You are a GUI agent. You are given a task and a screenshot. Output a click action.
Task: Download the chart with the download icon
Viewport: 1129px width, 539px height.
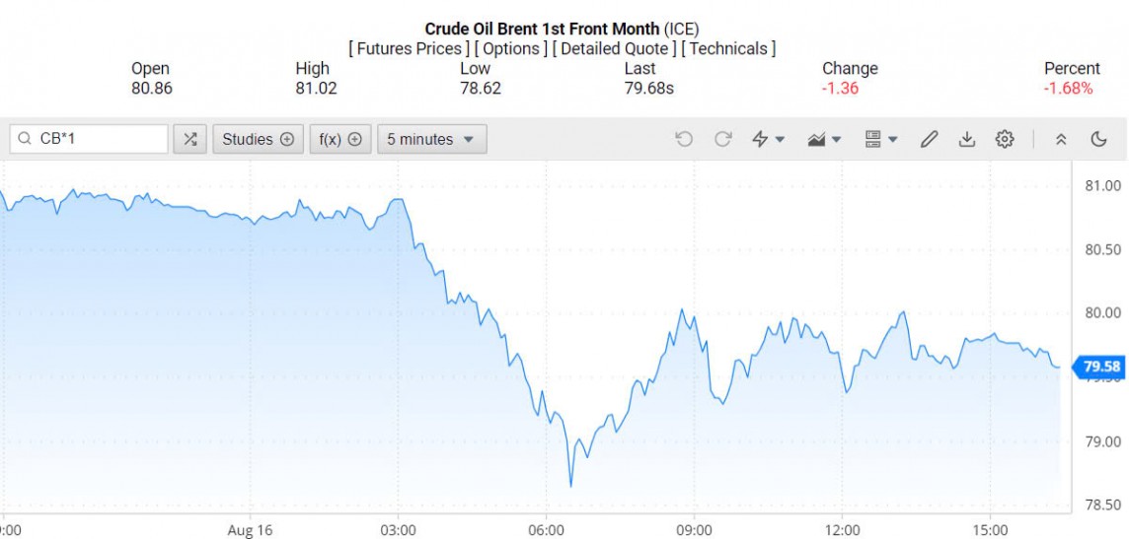pyautogui.click(x=967, y=139)
